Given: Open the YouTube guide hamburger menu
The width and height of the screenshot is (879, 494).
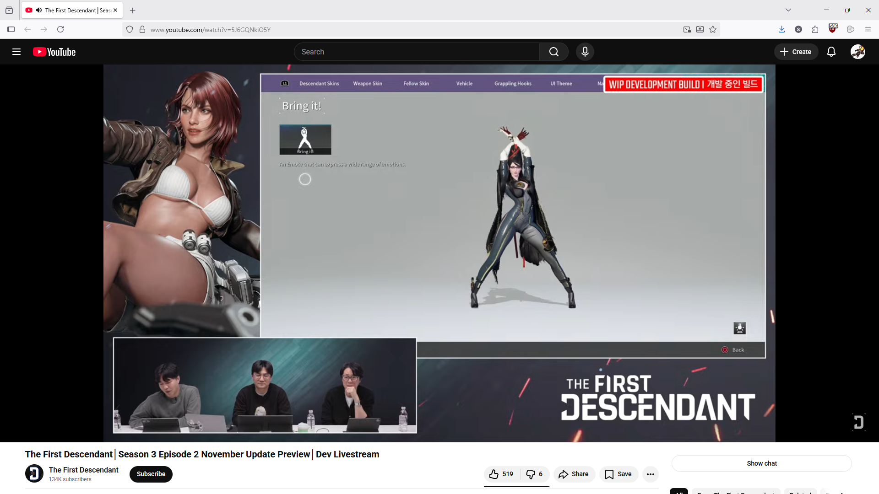Looking at the screenshot, I should point(16,52).
